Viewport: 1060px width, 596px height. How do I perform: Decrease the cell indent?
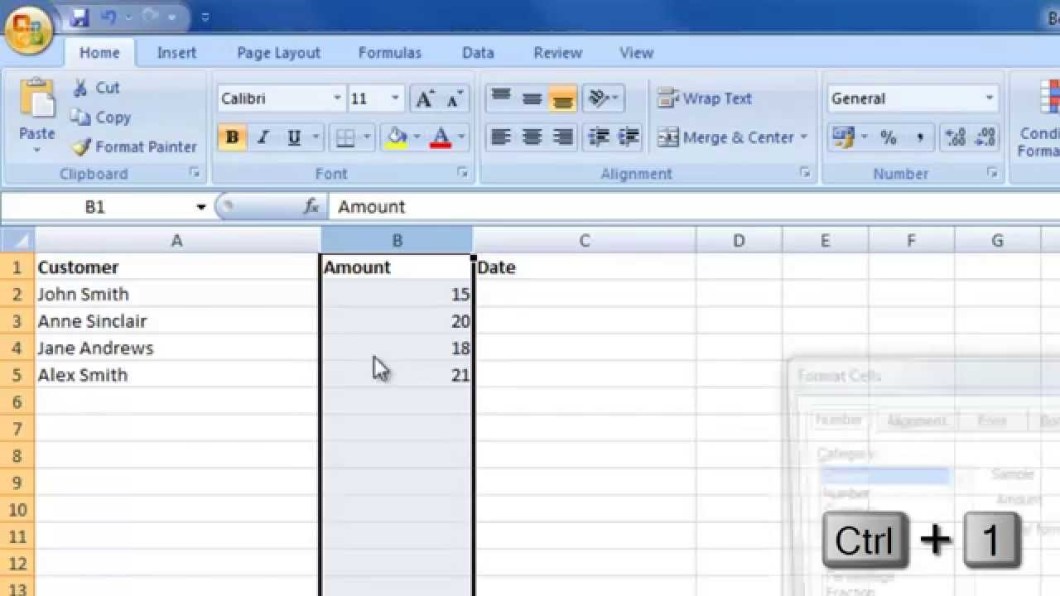(598, 137)
